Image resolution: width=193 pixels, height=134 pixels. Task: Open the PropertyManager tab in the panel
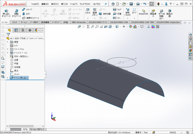click(x=16, y=30)
